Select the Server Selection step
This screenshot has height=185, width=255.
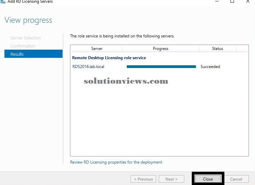[x=26, y=38]
